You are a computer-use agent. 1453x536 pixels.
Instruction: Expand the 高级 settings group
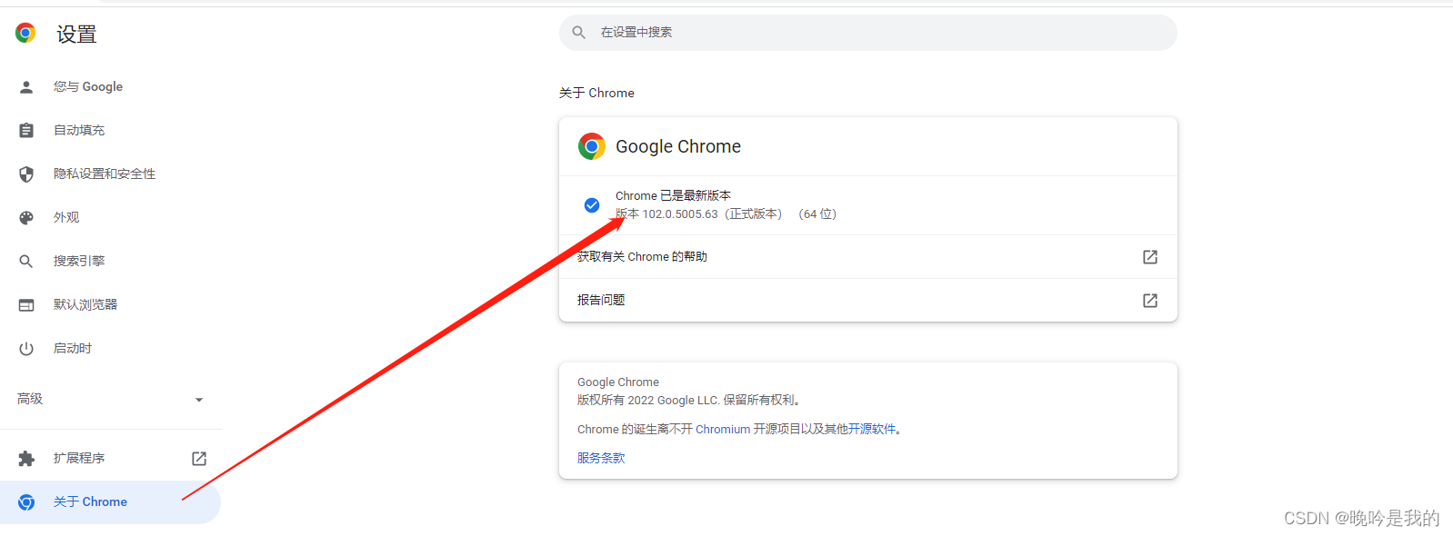pyautogui.click(x=111, y=400)
